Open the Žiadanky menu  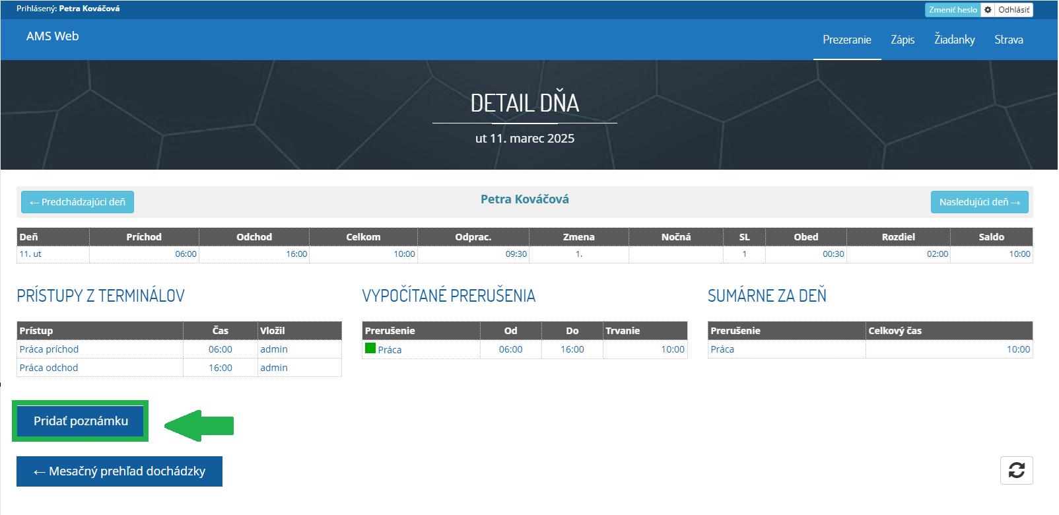[x=955, y=40]
